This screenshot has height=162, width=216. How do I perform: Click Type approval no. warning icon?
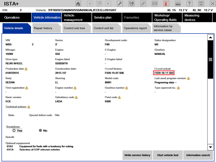coord(178,88)
